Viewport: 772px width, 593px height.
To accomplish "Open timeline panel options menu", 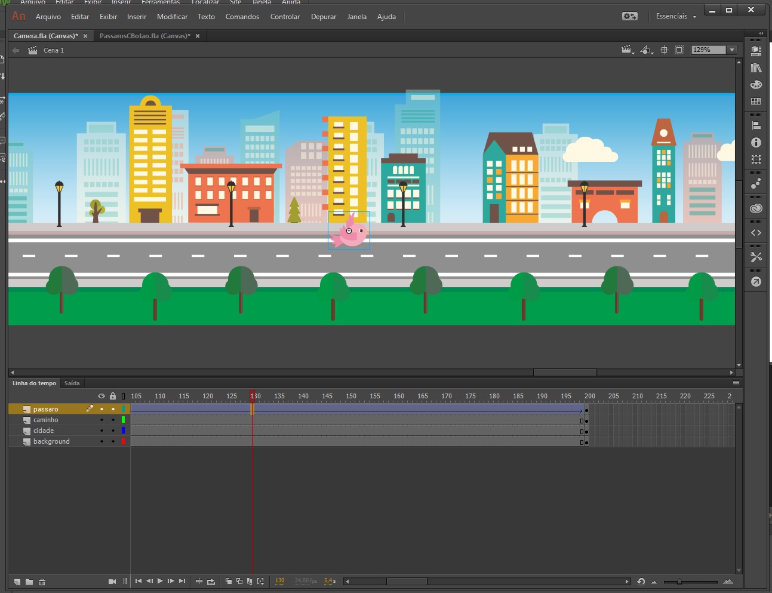I will coord(736,383).
